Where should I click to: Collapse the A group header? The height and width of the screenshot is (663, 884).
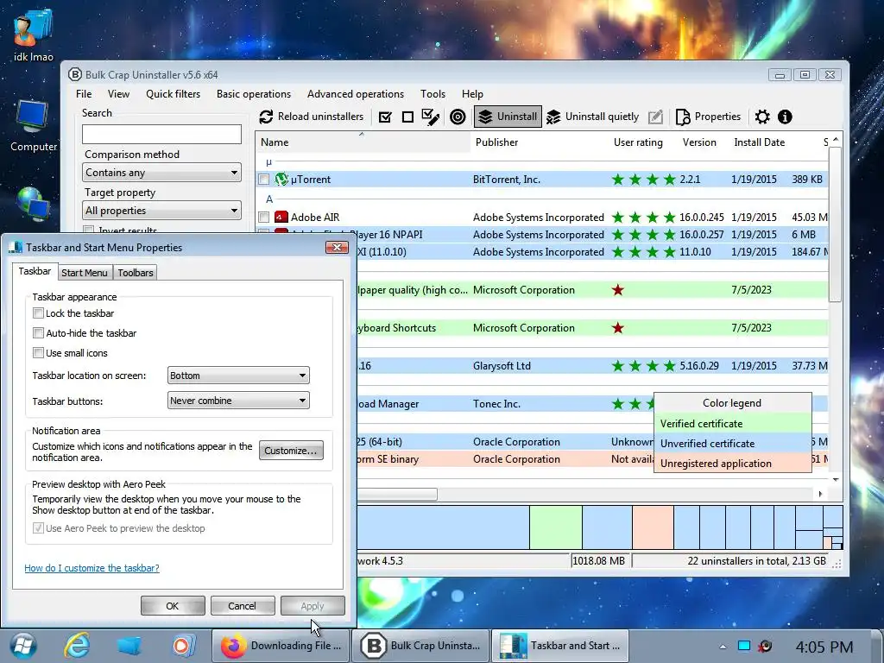[x=269, y=199]
